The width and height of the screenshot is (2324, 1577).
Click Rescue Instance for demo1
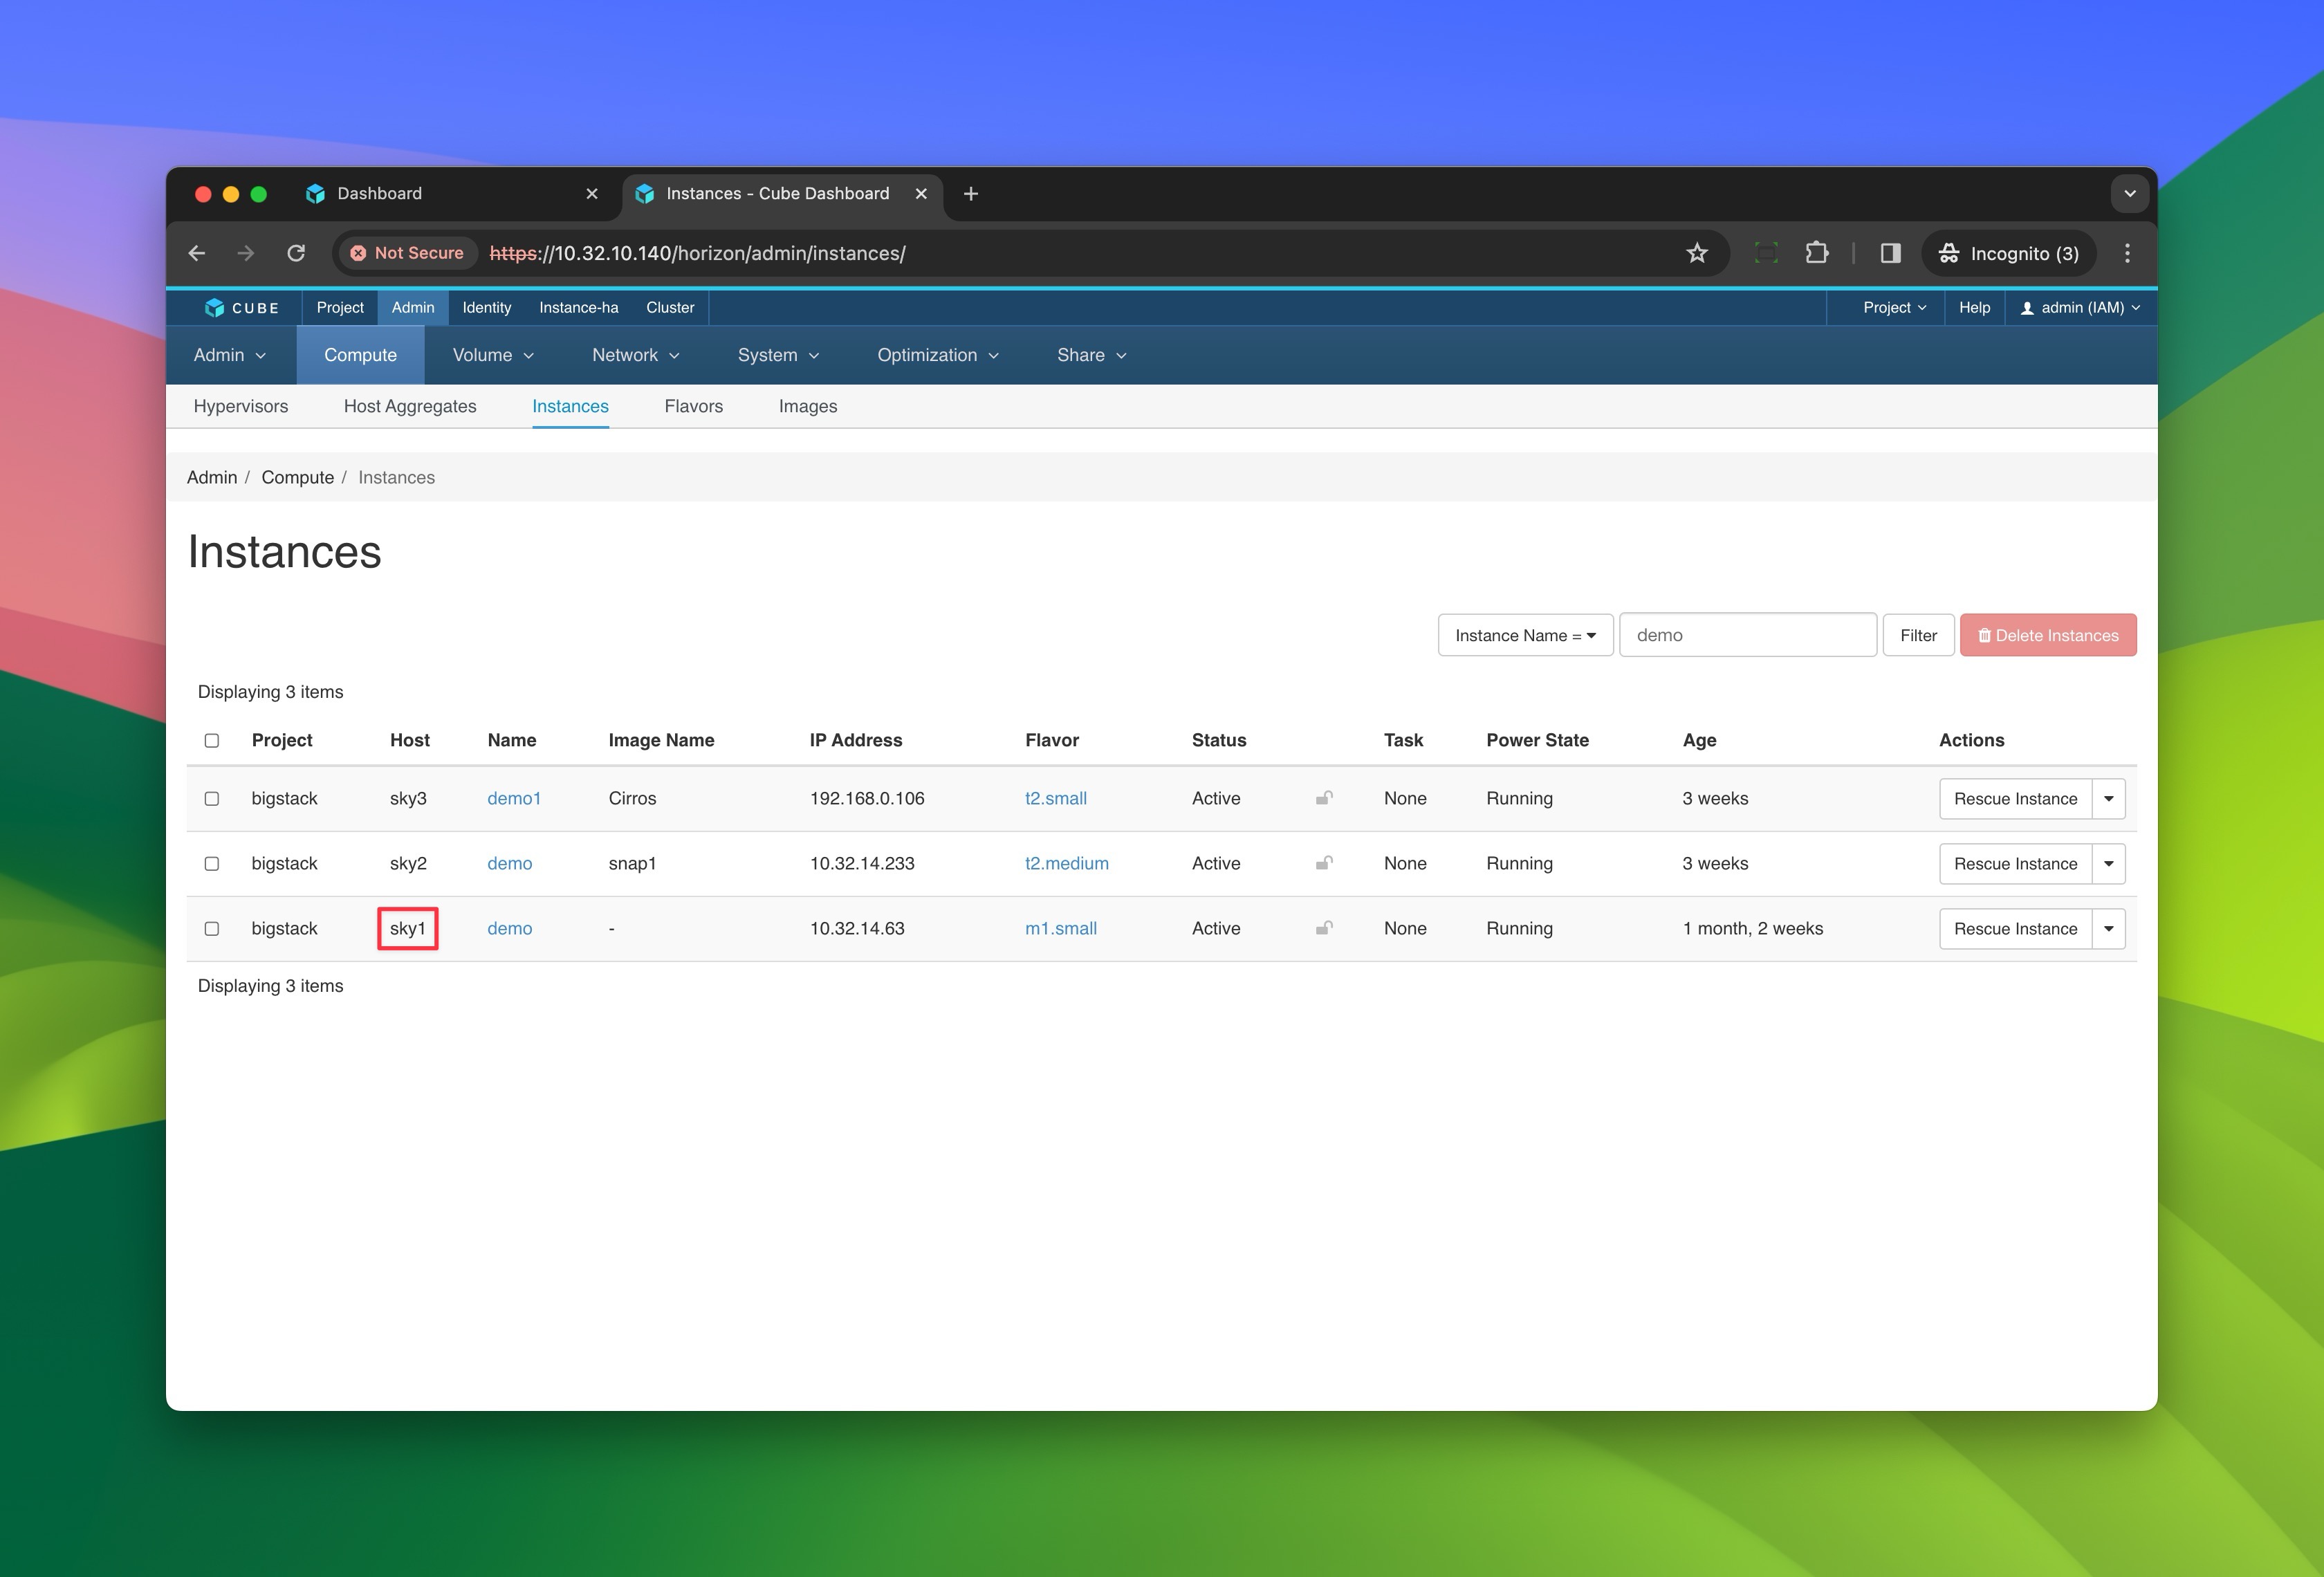(x=2015, y=799)
